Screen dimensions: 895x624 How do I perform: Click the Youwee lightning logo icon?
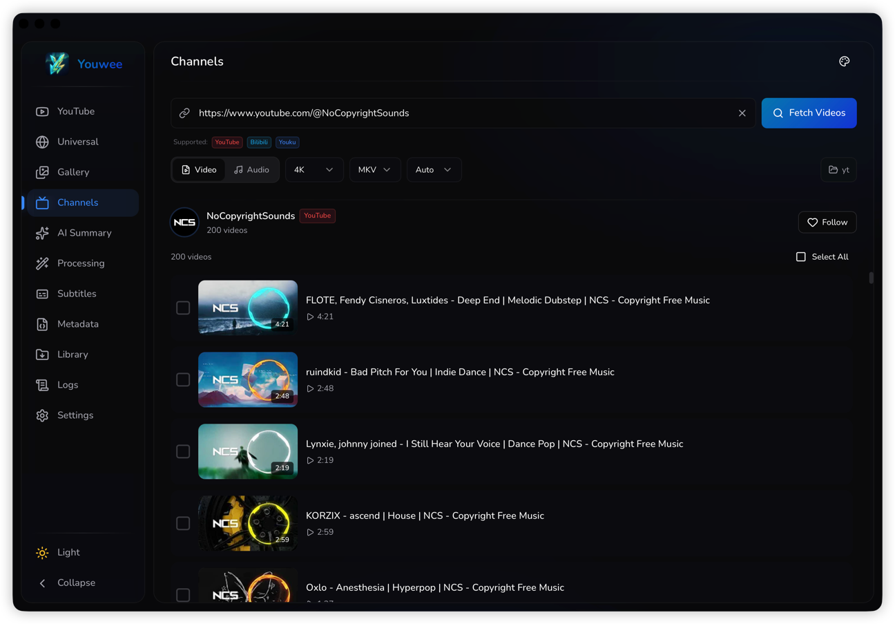[x=57, y=64]
